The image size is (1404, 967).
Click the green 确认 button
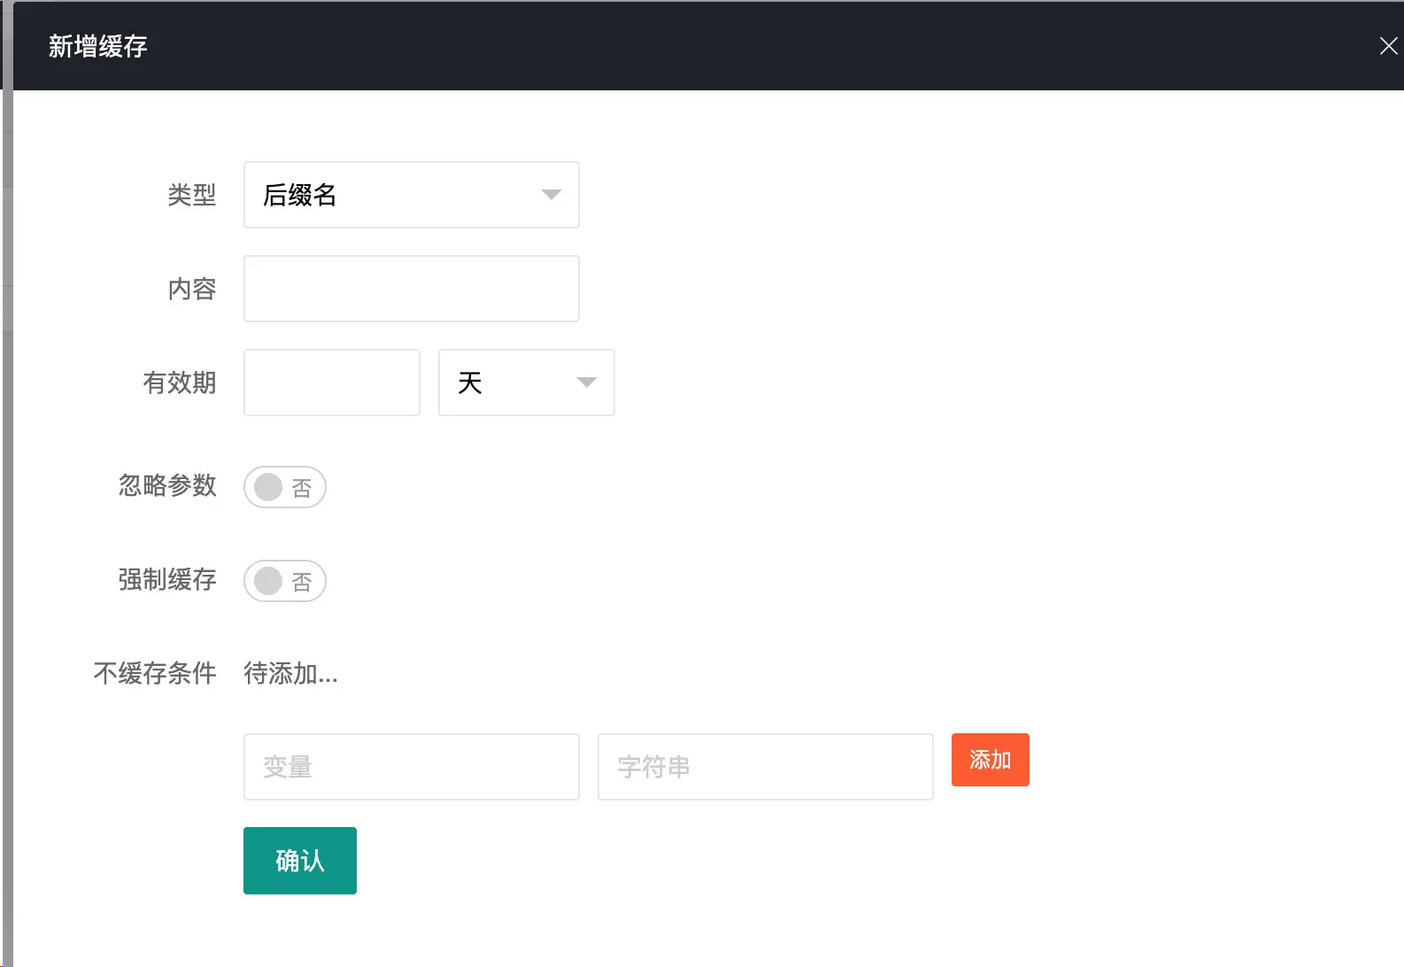tap(299, 861)
